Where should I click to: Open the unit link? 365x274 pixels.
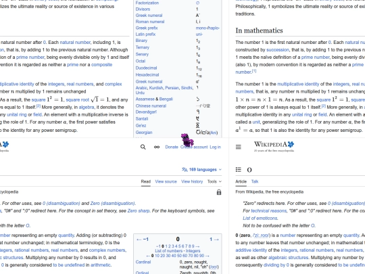coord(255,122)
